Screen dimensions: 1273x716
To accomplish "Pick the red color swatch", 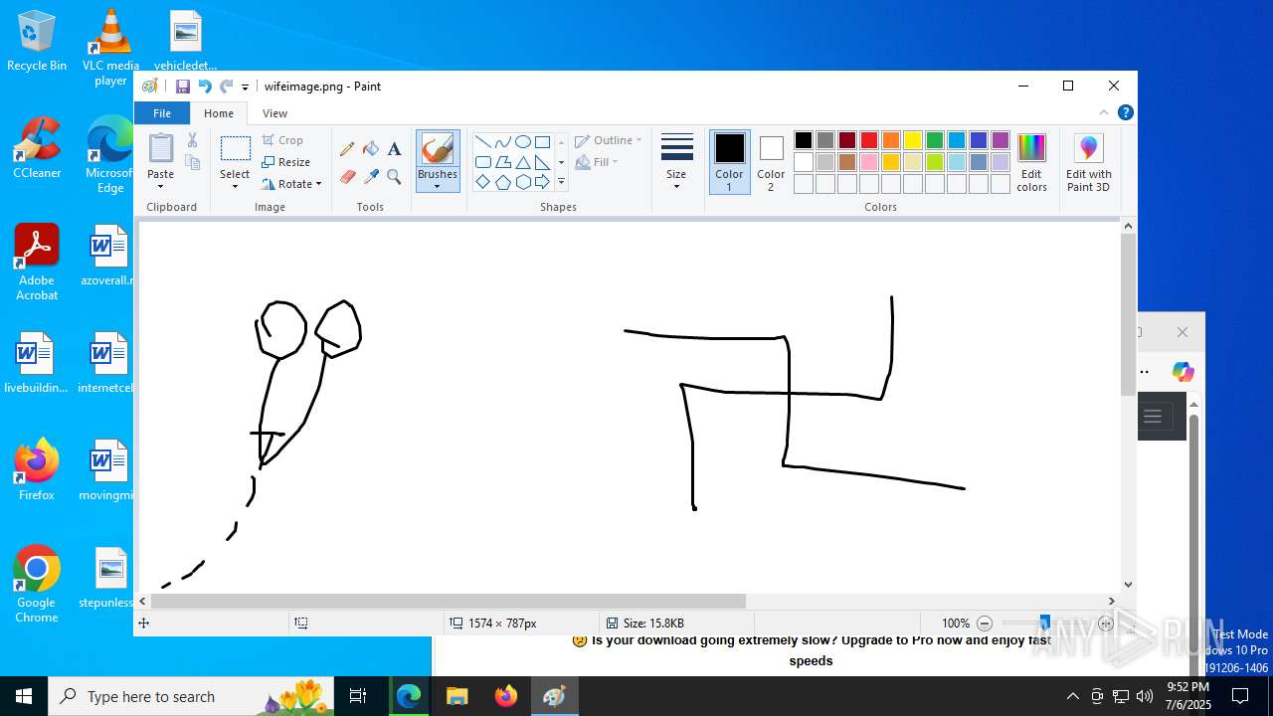I will (x=869, y=140).
